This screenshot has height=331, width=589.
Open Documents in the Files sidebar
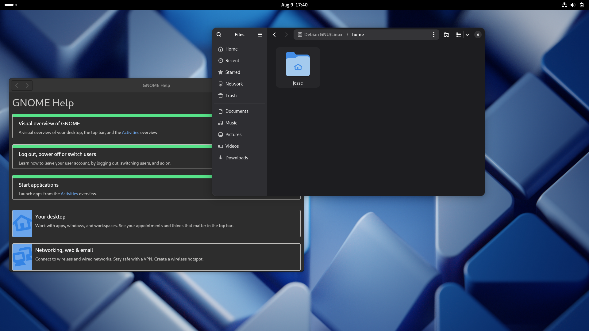(240, 111)
